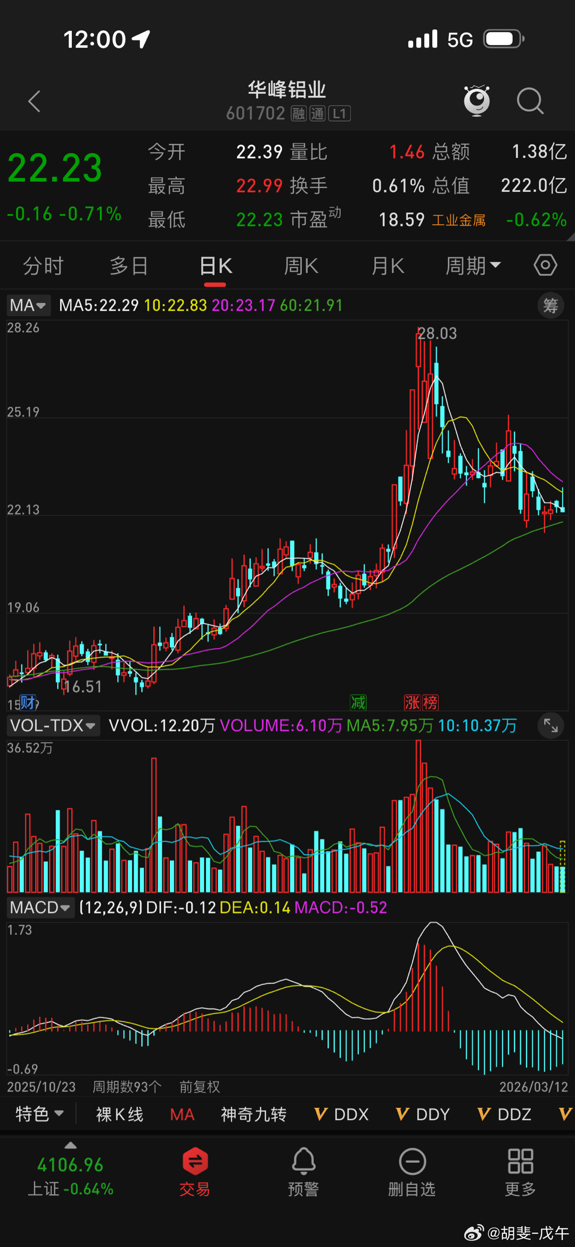Tap the 量比 1.46 value
The width and height of the screenshot is (575, 1247).
pos(407,152)
